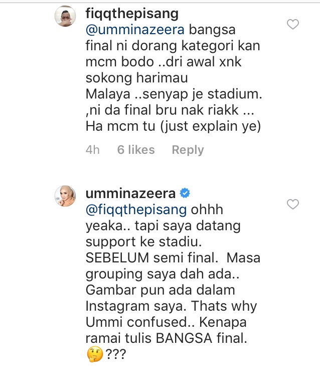Follow the @umminazeera mention link
Image resolution: width=320 pixels, height=370 pixels.
pyautogui.click(x=135, y=30)
